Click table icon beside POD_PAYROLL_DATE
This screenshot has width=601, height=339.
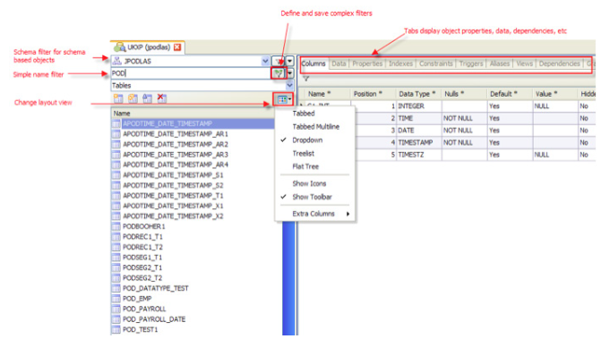click(x=116, y=319)
